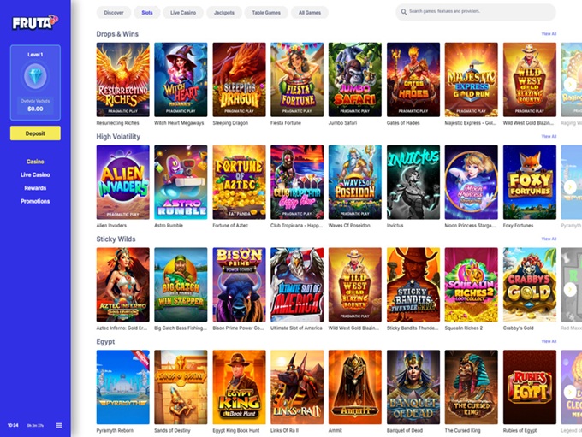Viewport: 582px width, 437px height.
Task: Click the Fruta logo
Action: pyautogui.click(x=35, y=22)
